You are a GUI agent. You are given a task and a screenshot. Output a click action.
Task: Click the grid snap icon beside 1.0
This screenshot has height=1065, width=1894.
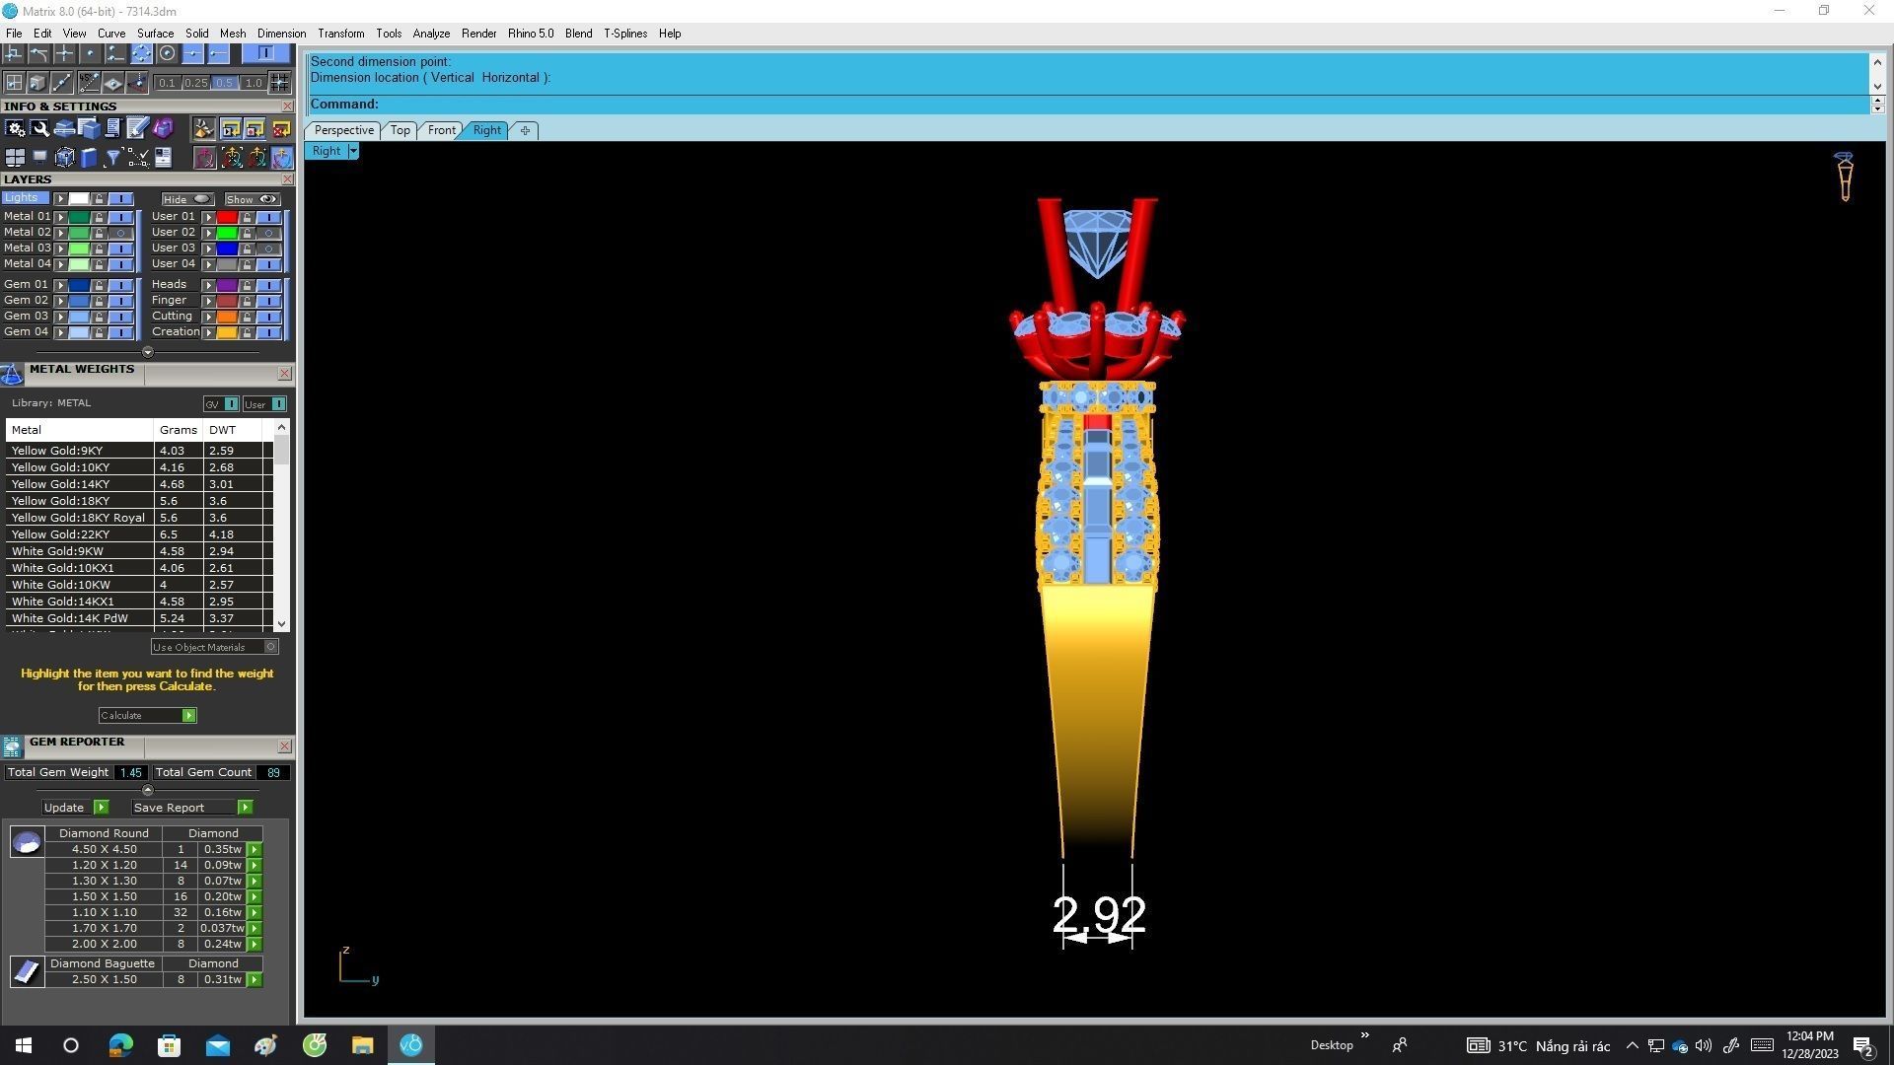(x=280, y=83)
